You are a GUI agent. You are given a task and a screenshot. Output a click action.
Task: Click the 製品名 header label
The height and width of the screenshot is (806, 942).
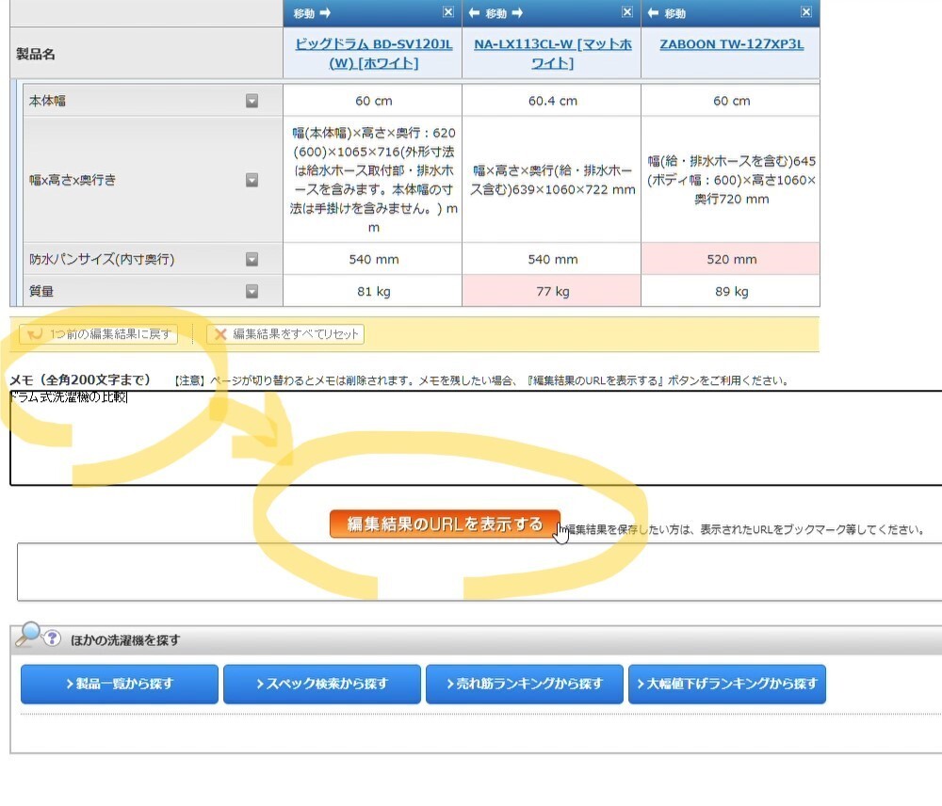pos(36,54)
